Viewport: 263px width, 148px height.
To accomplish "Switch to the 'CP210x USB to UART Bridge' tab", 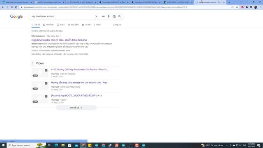I will point(81,2).
